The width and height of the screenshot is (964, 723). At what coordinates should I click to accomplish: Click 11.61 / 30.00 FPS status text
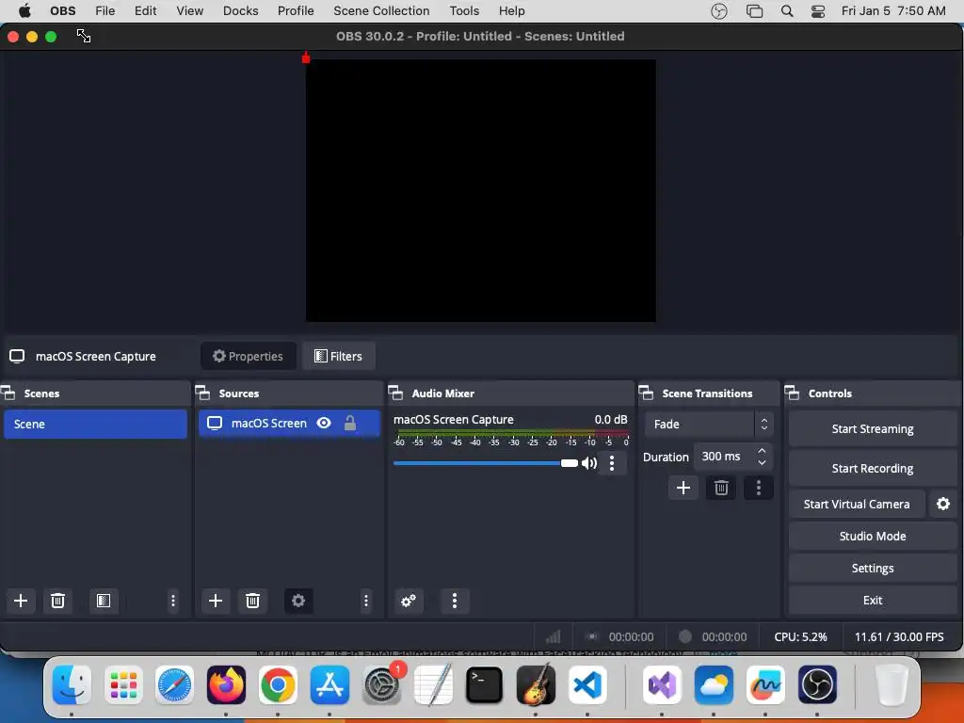tap(899, 637)
